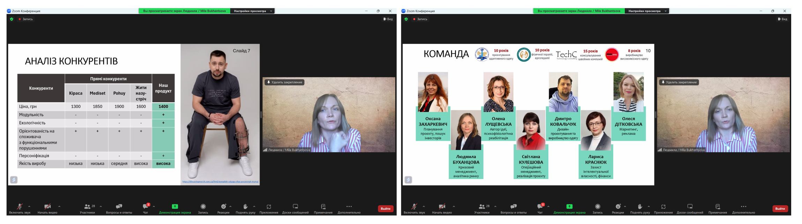The width and height of the screenshot is (802, 224).
Task: Open Приложения in the right Zoom window
Action: [x=663, y=208]
